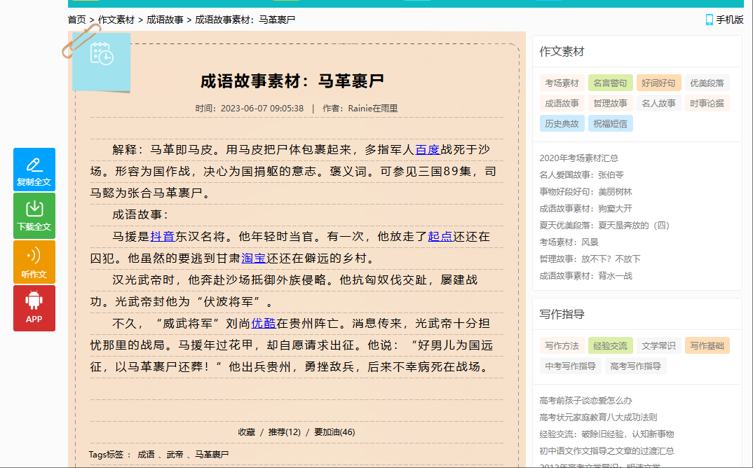This screenshot has width=753, height=468.
Task: Click the article title 成语故事素材：马革裹尸
Action: click(x=292, y=81)
